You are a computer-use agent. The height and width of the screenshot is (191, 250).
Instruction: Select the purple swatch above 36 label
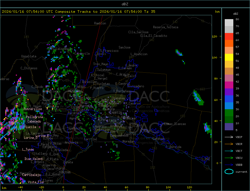coord(229,92)
